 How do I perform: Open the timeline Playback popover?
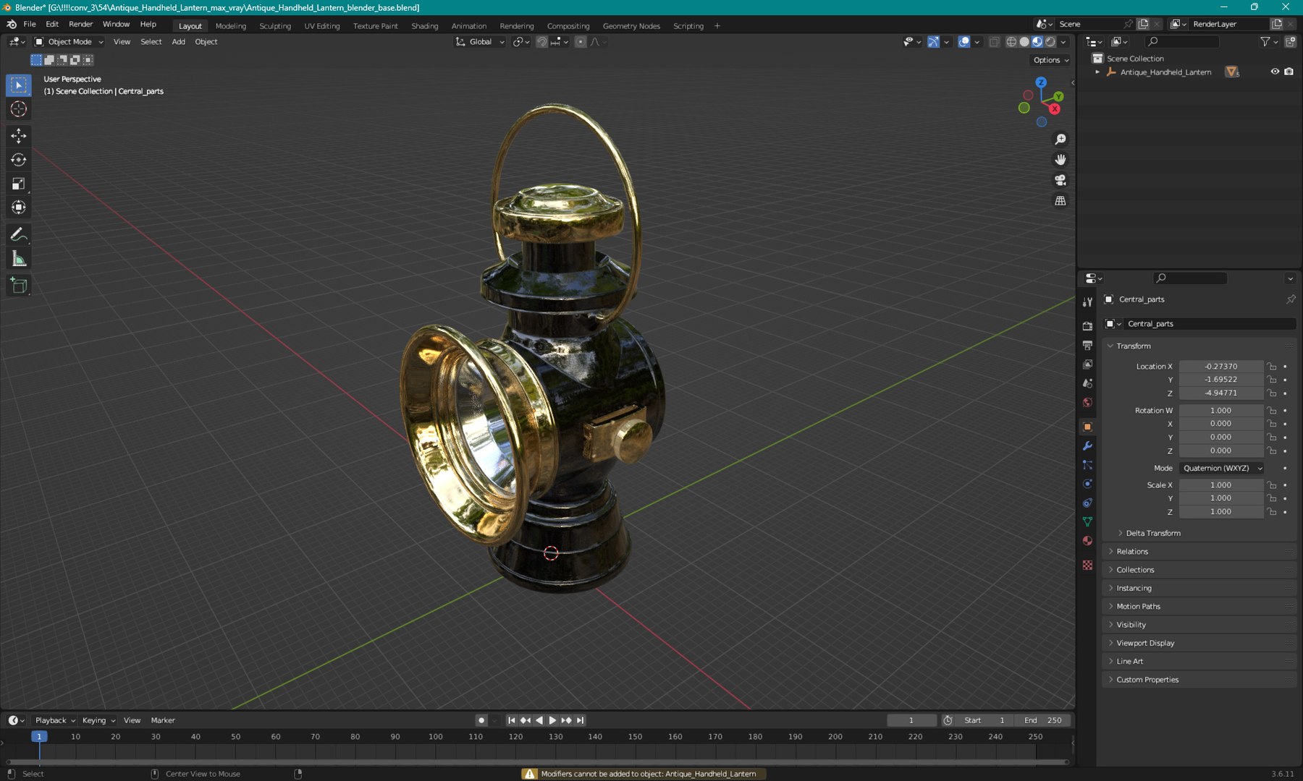coord(54,720)
